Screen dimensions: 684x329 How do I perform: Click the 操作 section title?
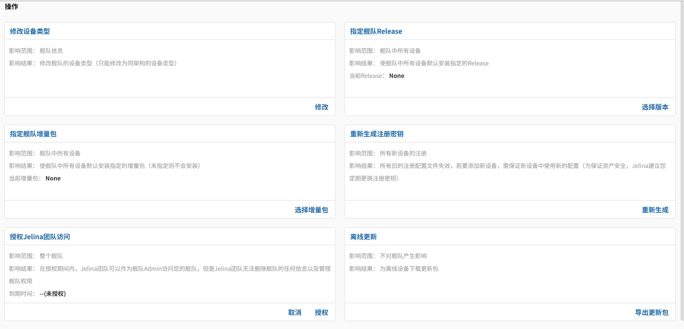tap(11, 7)
